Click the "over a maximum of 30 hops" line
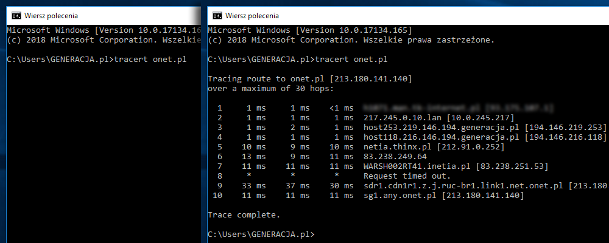 click(x=271, y=89)
